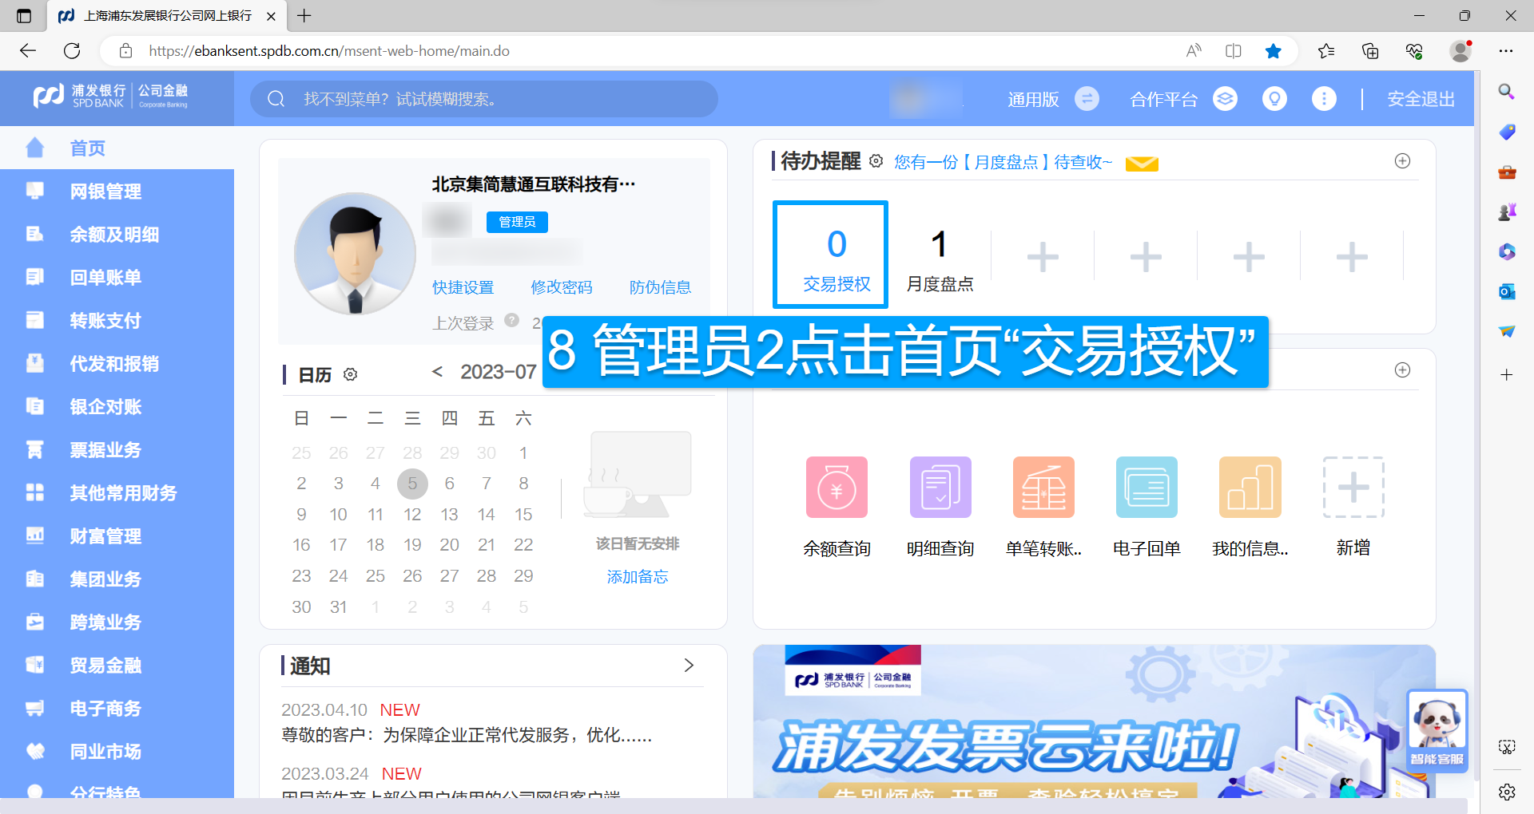Open new browser tab with plus
Viewport: 1534px width, 814px height.
304,15
